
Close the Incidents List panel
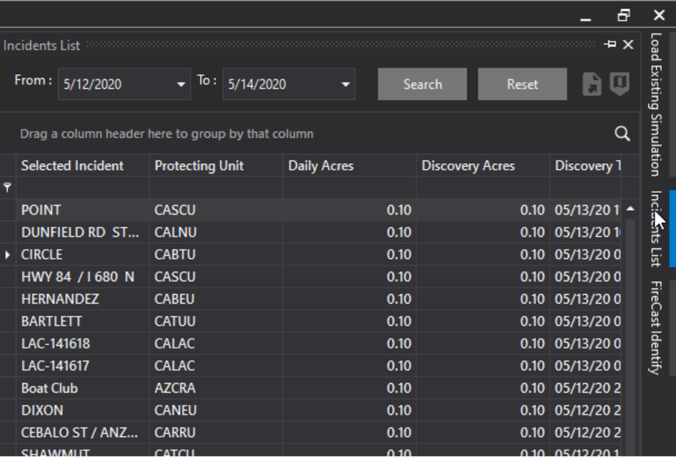point(629,45)
